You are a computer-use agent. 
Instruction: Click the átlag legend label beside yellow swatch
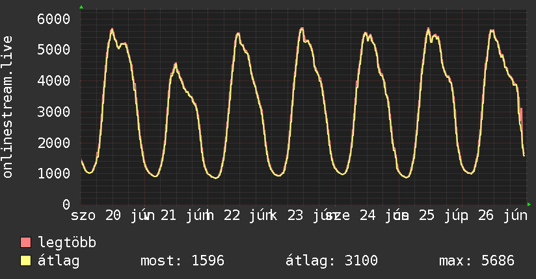(59, 261)
